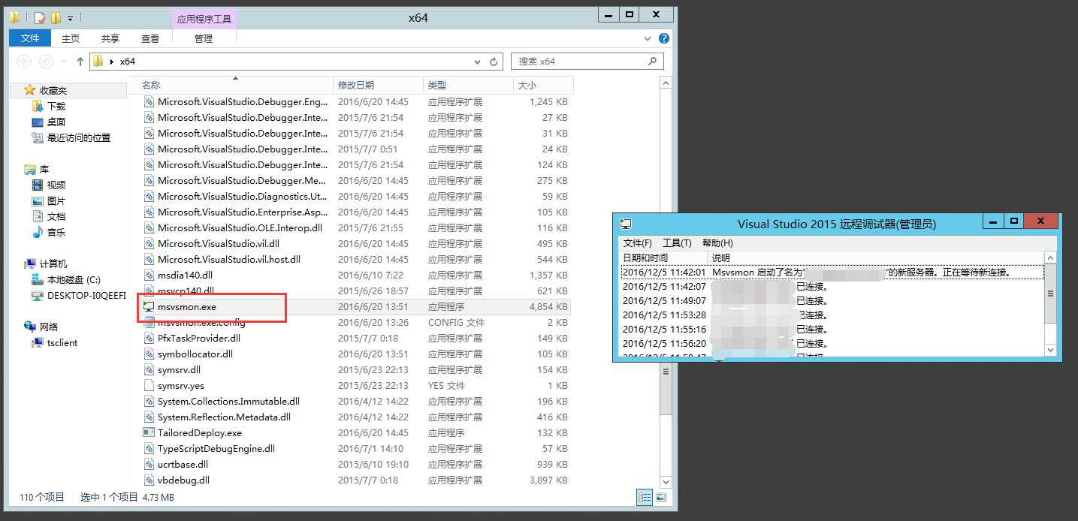
Task: Click the file list scroll down arrow
Action: click(666, 481)
